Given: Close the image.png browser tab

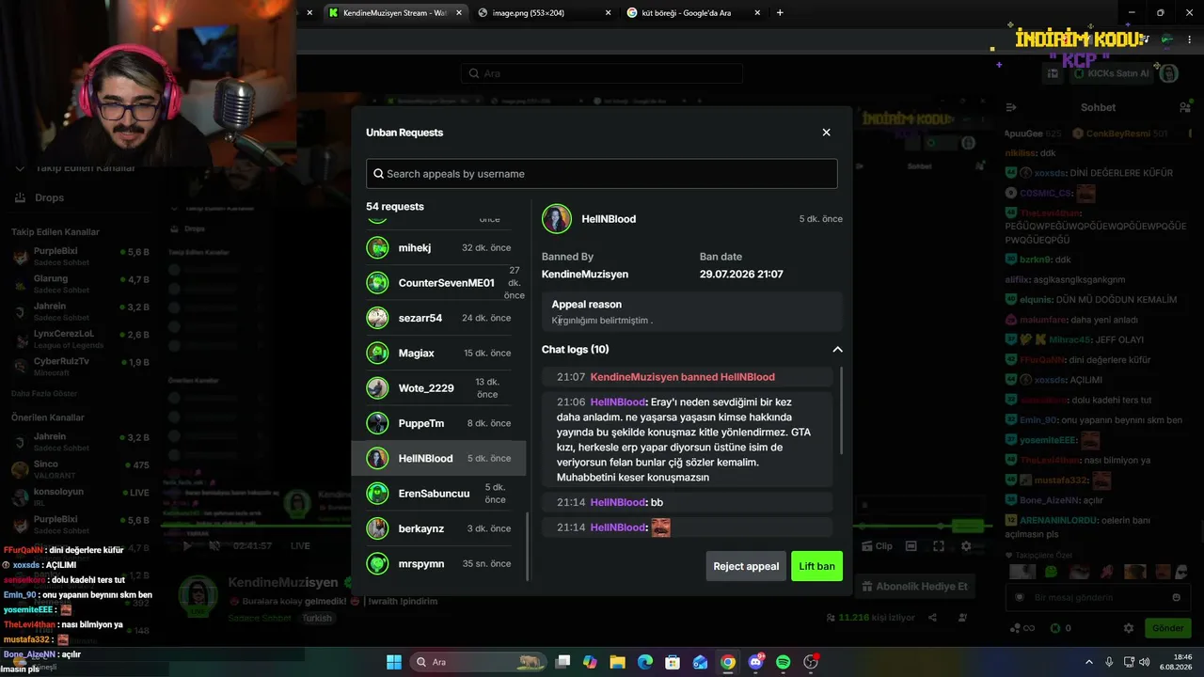Looking at the screenshot, I should pyautogui.click(x=608, y=12).
